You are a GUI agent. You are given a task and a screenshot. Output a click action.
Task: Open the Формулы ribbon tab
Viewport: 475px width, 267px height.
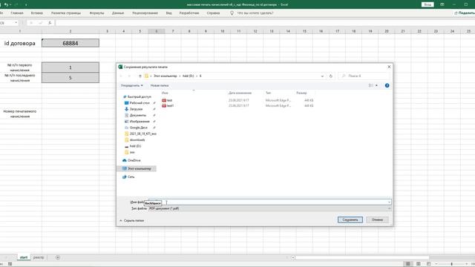(96, 13)
